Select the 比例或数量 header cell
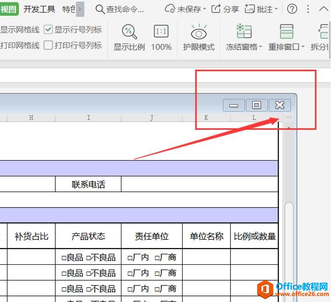The height and width of the screenshot is (302, 332). pos(254,236)
